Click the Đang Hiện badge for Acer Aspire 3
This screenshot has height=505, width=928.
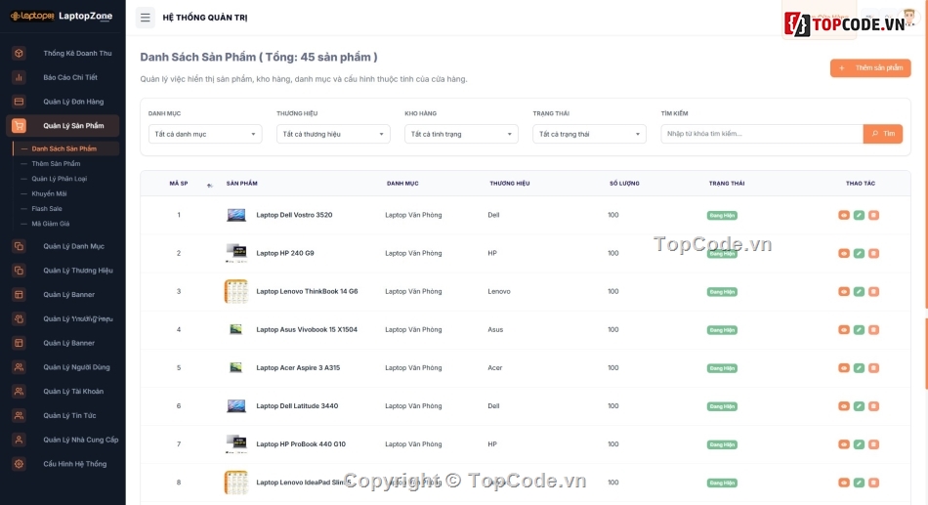tap(722, 368)
